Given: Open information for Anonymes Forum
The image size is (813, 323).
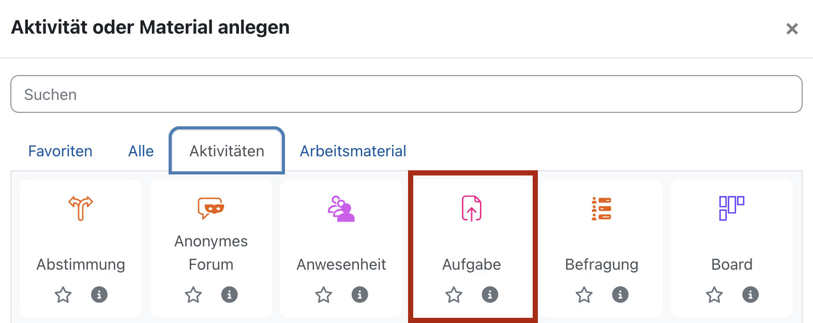Looking at the screenshot, I should tap(229, 295).
